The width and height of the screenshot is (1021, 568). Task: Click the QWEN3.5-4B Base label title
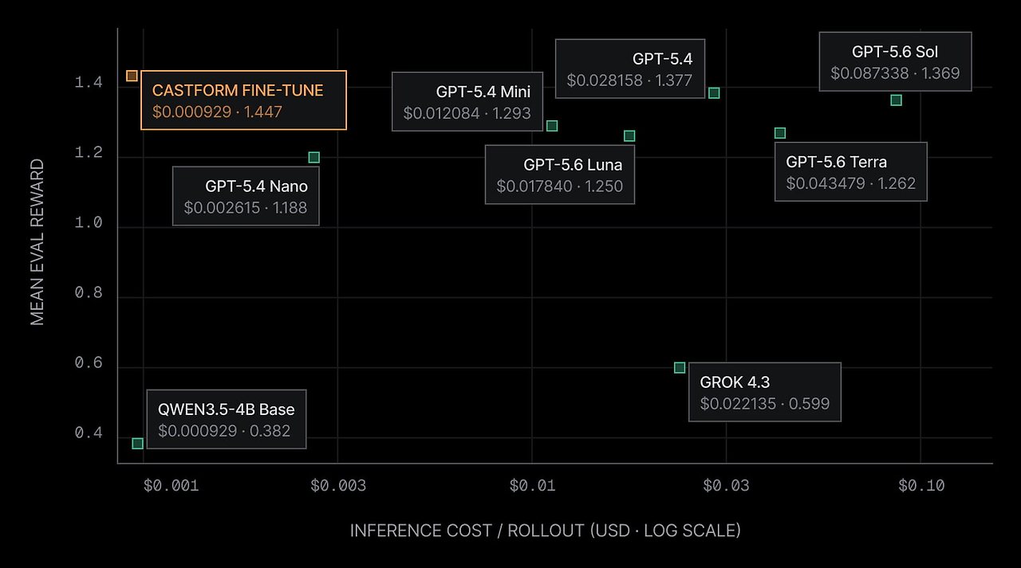(227, 410)
